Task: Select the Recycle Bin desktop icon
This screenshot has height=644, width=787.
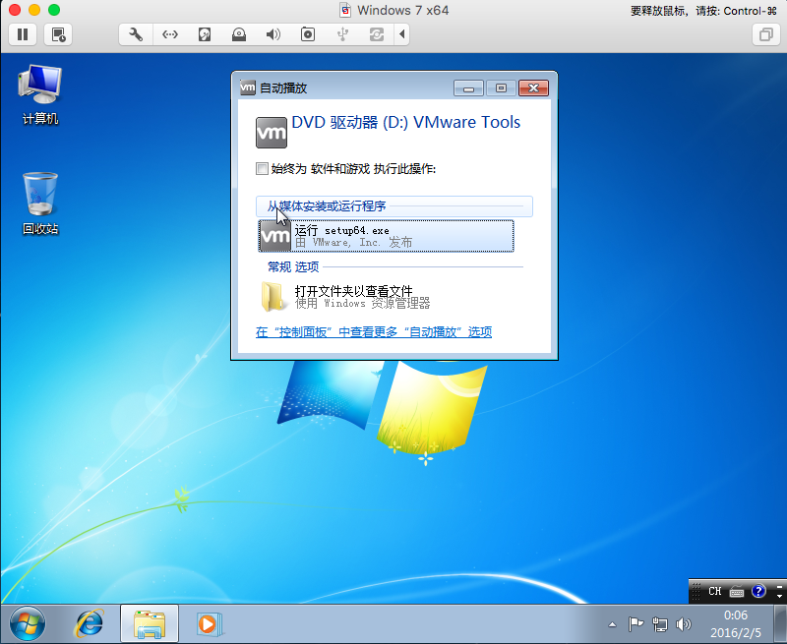Action: pyautogui.click(x=40, y=204)
